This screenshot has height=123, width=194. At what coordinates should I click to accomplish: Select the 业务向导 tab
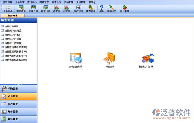click(x=13, y=15)
